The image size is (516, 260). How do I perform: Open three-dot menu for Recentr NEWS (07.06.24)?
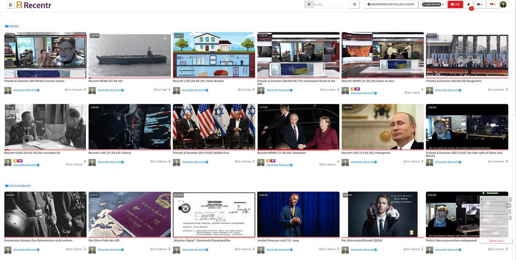169,90
